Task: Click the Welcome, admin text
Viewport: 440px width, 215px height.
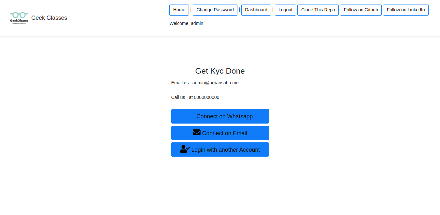Action: (x=186, y=23)
